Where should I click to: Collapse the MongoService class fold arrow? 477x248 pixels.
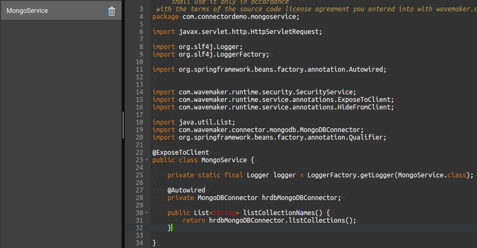[x=147, y=161]
